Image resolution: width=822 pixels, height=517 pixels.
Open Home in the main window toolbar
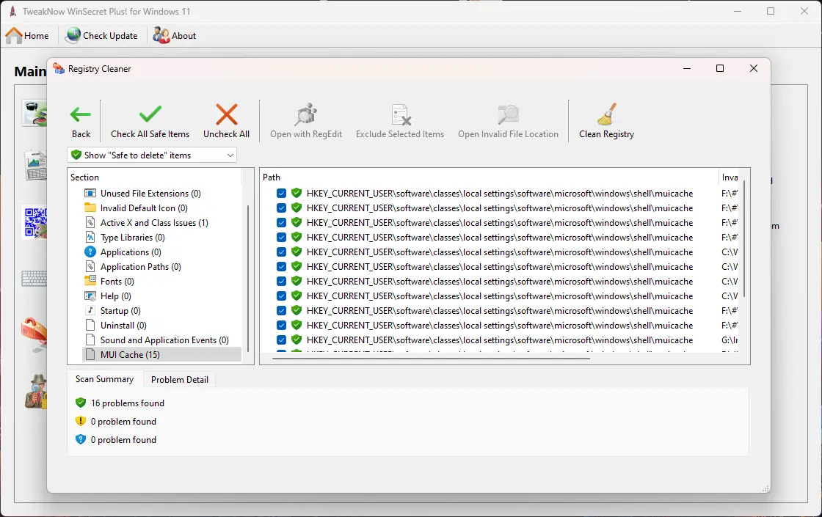point(27,36)
